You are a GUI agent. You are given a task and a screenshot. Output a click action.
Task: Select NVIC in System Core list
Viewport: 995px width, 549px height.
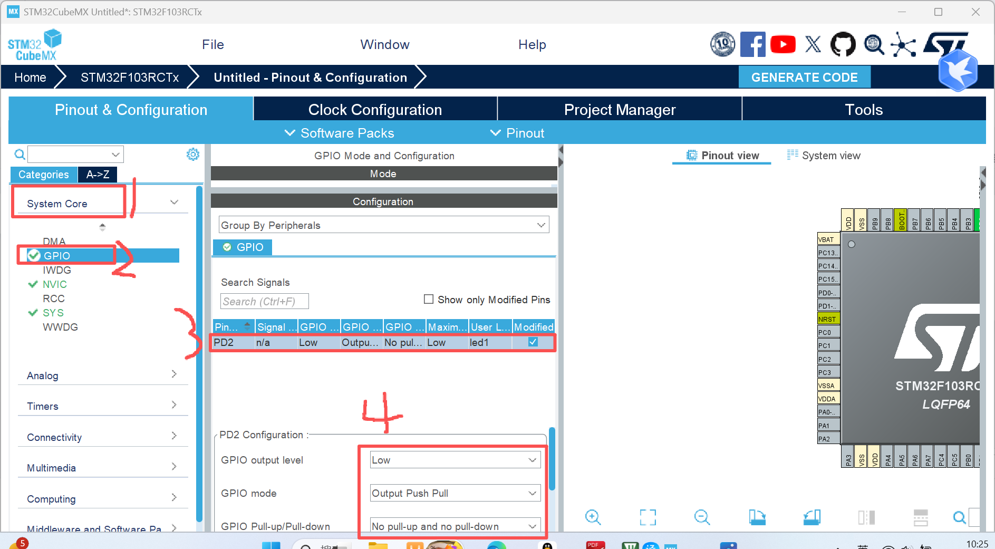(x=55, y=284)
